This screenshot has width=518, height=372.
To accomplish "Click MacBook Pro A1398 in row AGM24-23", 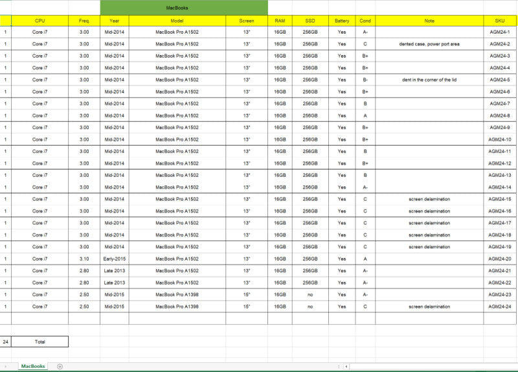I will [177, 295].
